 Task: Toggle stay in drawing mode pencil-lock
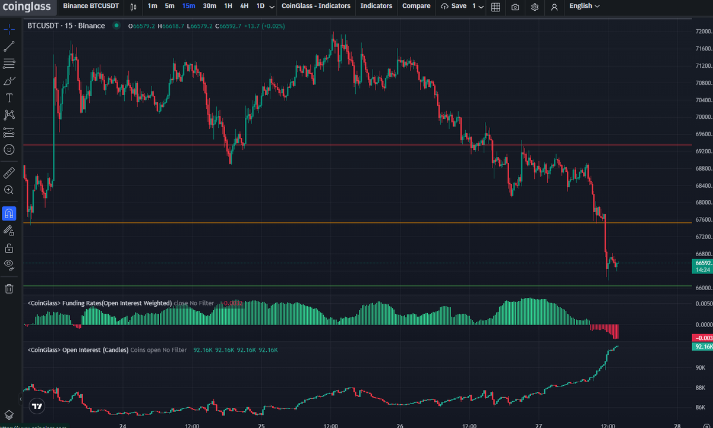[9, 230]
